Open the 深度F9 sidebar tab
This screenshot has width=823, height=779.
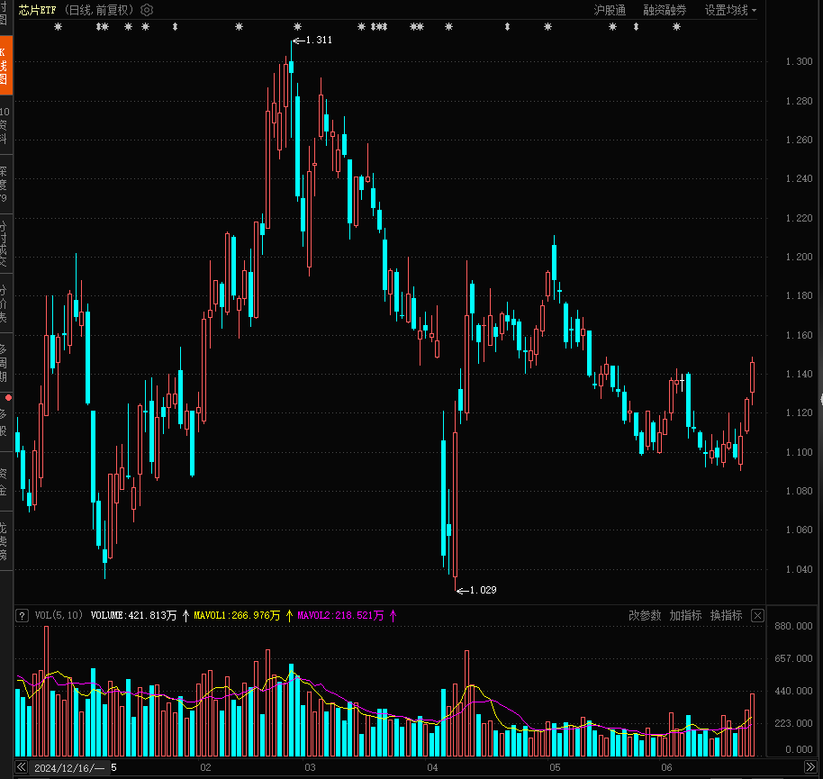(5, 185)
